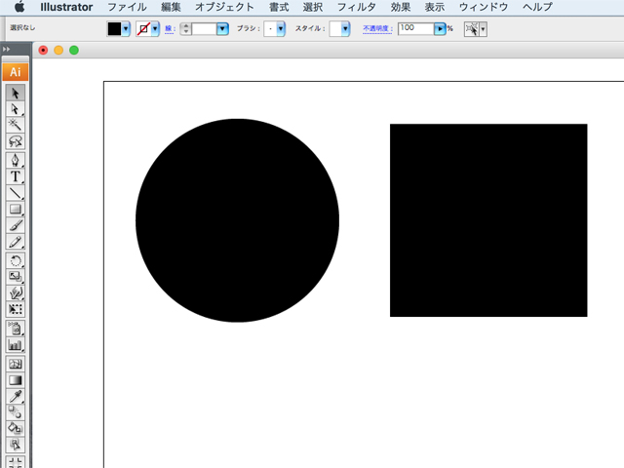
Task: Click the orange Ai logo in toolbox
Action: pyautogui.click(x=16, y=72)
